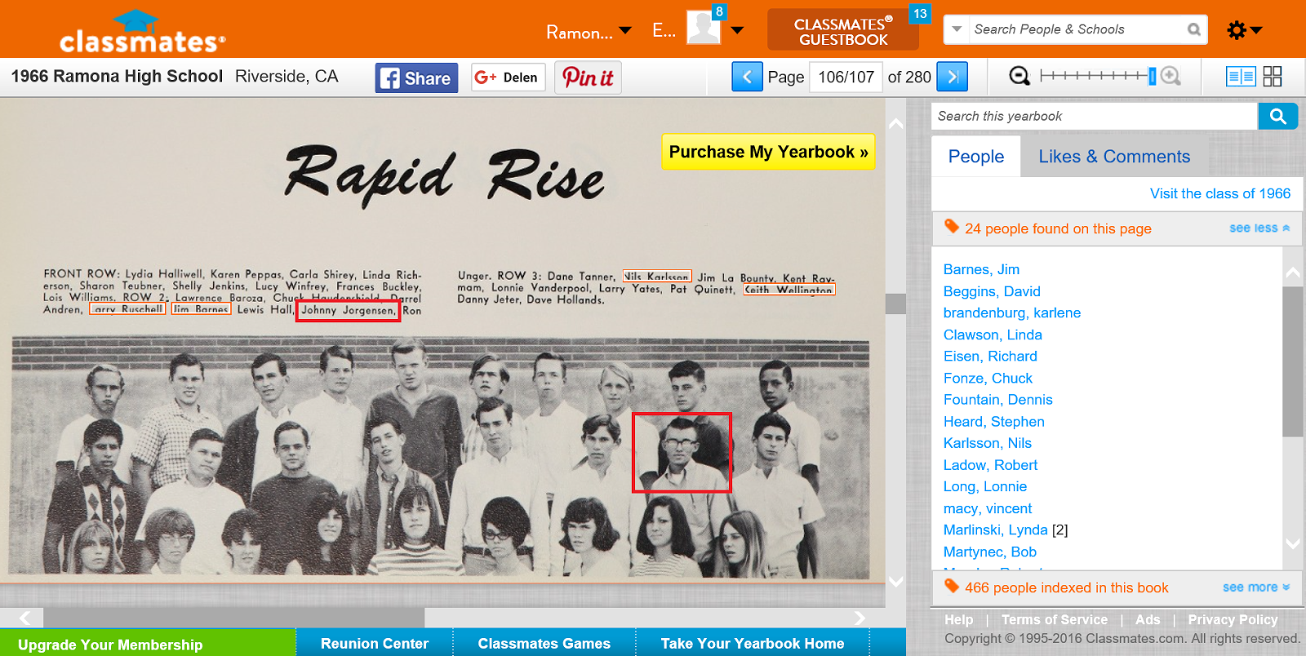Go to the next yearbook page
1306x656 pixels.
tap(952, 77)
